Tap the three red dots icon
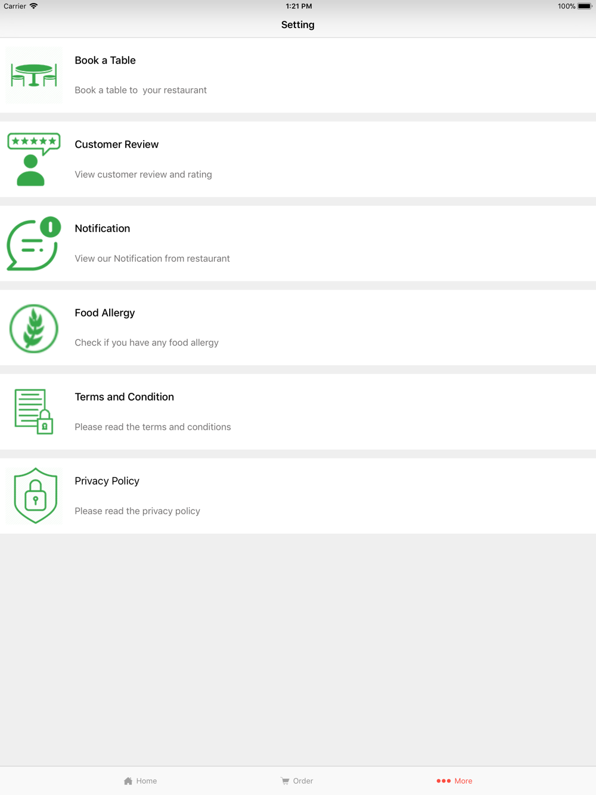The image size is (596, 795). point(443,781)
